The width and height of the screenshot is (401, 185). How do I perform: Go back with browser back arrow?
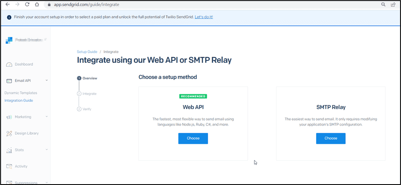(7, 4)
